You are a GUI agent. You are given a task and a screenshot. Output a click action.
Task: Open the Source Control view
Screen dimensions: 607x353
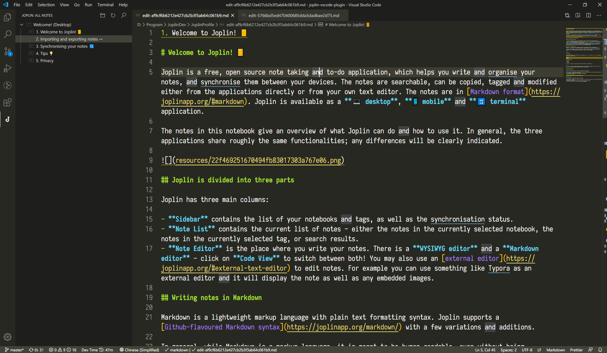pyautogui.click(x=8, y=51)
